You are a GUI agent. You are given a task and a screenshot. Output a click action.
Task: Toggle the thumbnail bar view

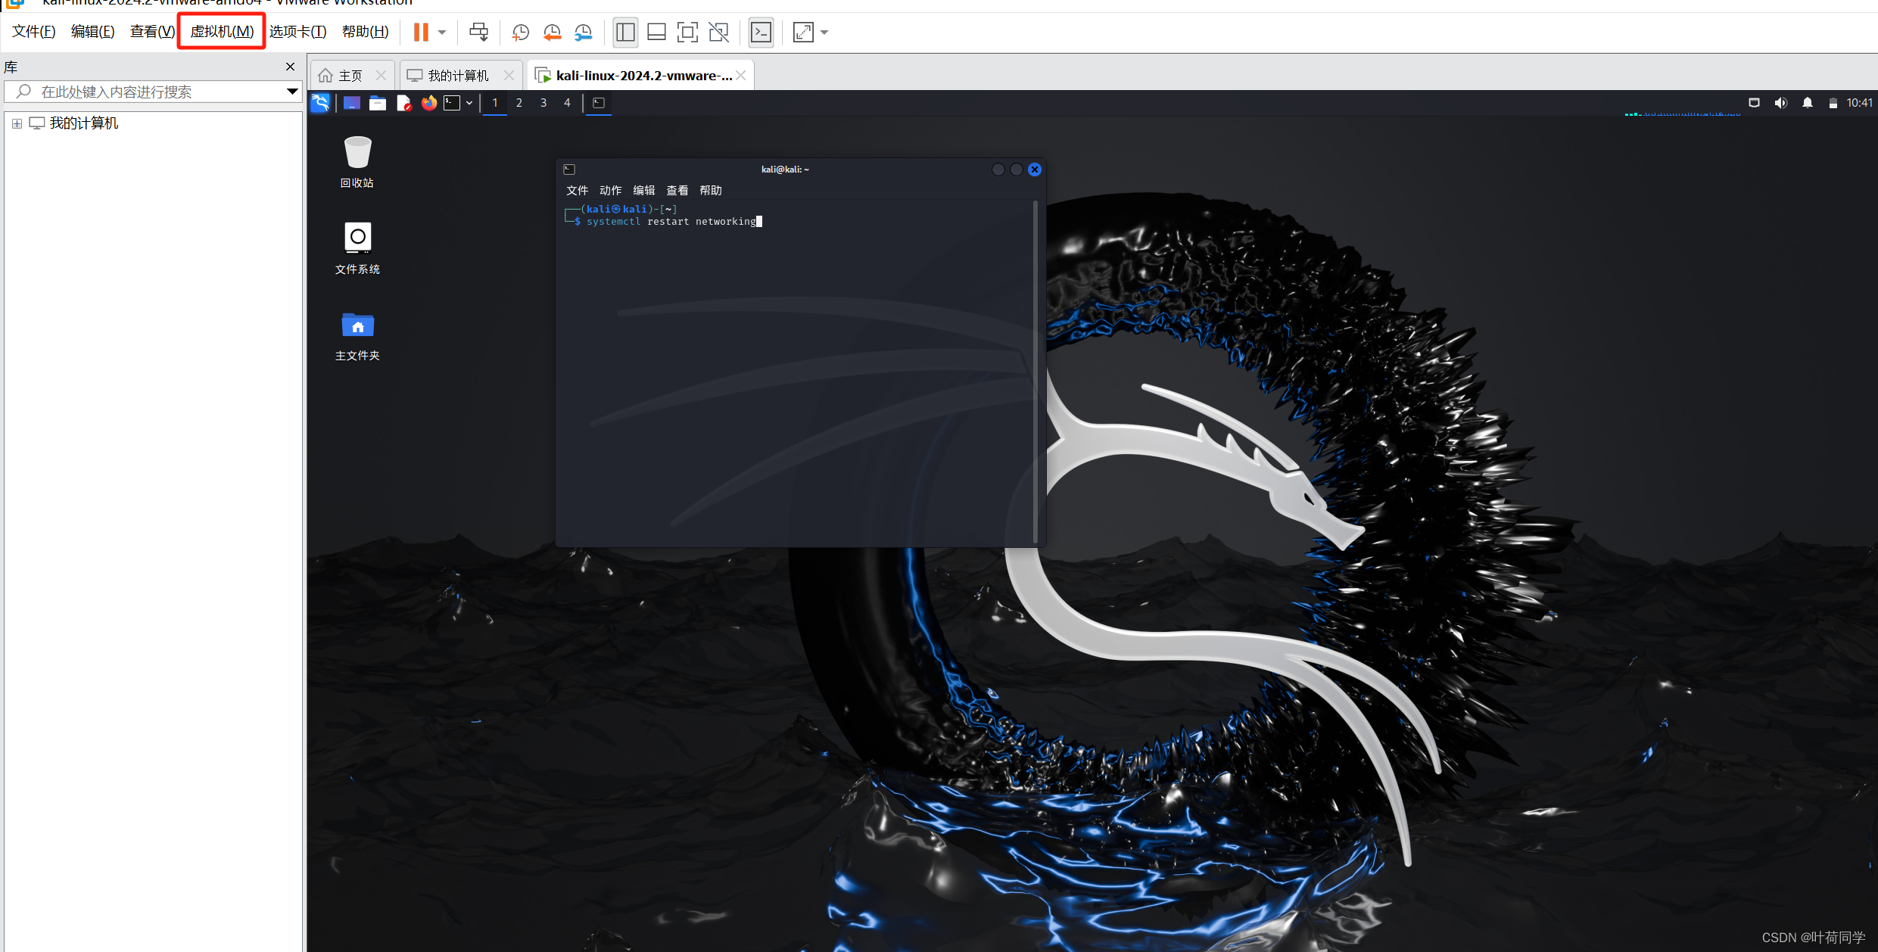(656, 32)
